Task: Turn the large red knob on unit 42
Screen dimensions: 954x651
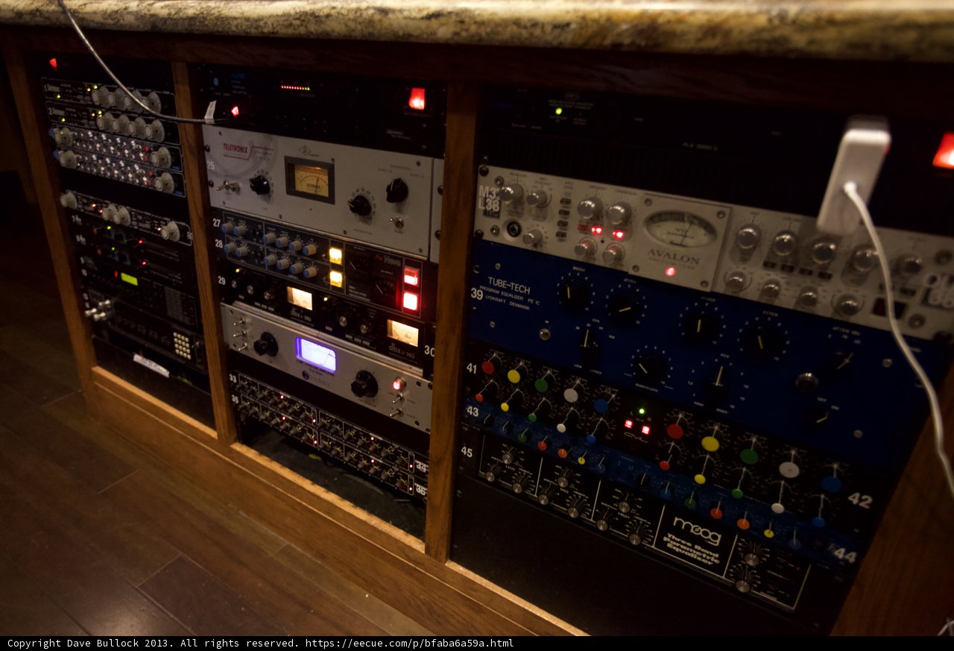Action: pyautogui.click(x=675, y=431)
